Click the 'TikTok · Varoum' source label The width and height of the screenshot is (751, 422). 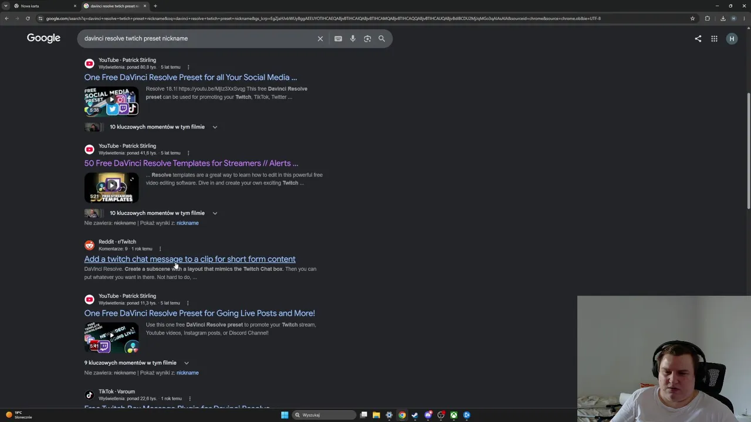click(x=117, y=392)
